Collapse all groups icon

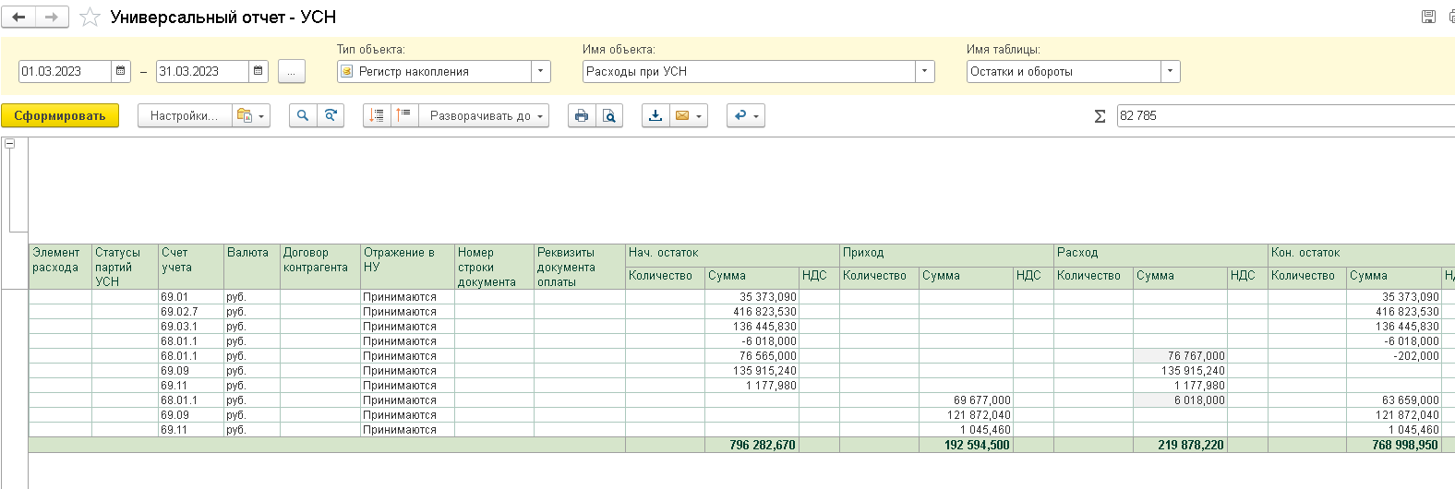click(377, 115)
